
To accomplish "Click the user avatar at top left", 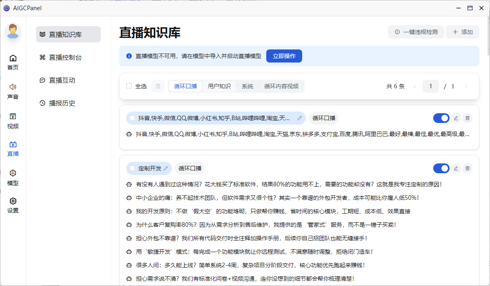I will tap(13, 31).
